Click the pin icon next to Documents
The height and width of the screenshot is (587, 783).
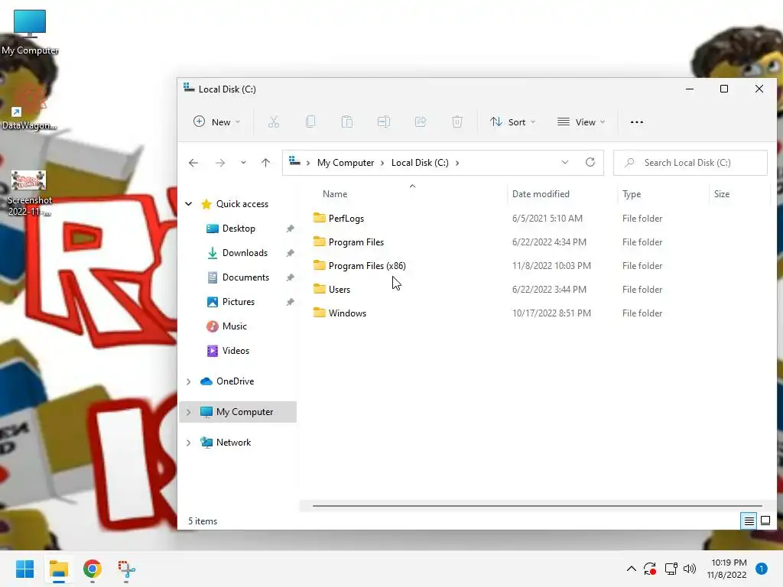pyautogui.click(x=290, y=277)
